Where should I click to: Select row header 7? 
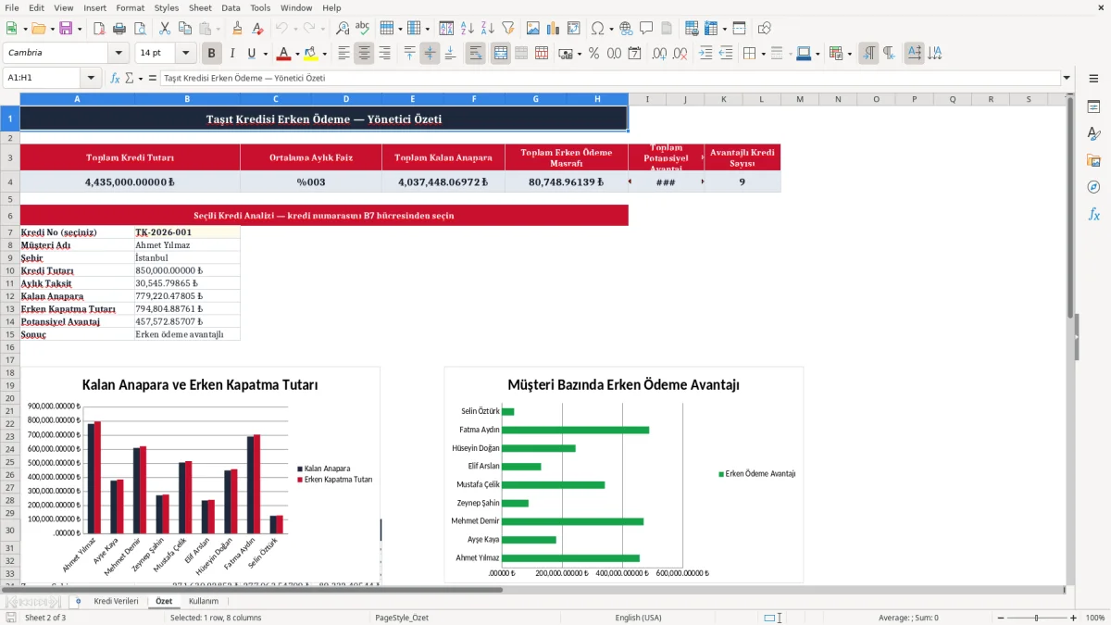[x=9, y=232]
